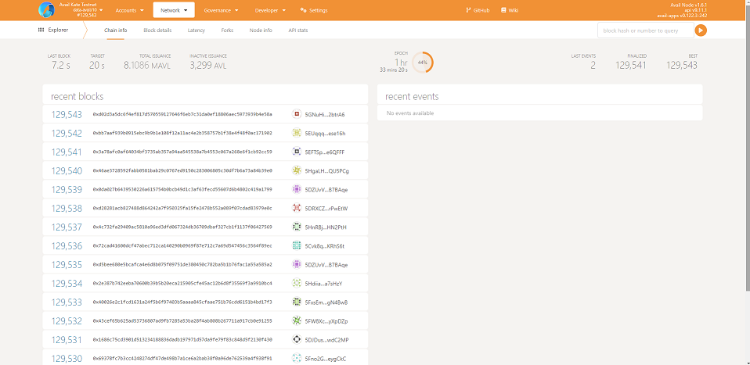Click identicon of validator 5Cvk8q...KRhS6t
Viewport: 750px width, 365px height.
click(297, 245)
